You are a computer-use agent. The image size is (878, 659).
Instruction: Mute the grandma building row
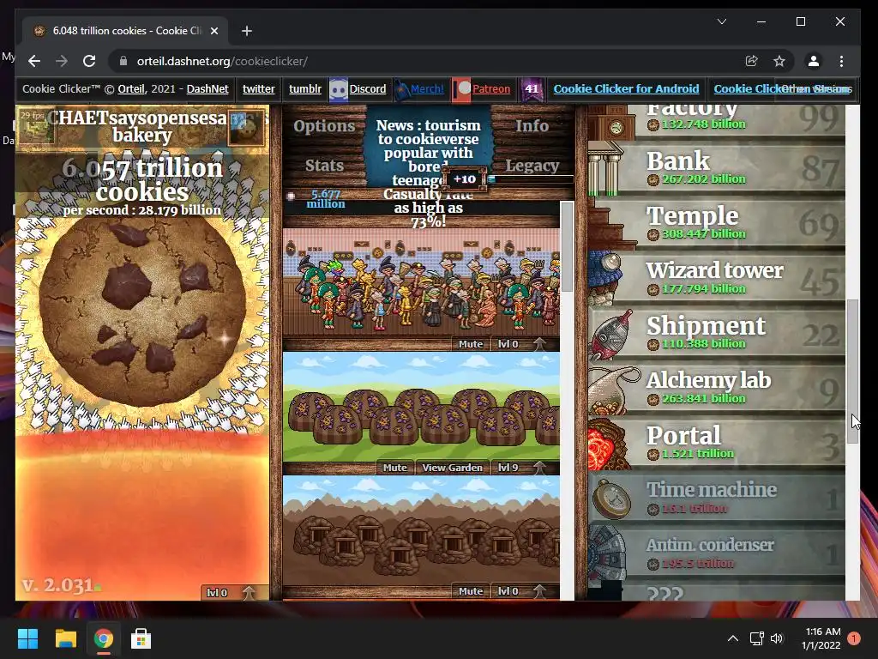click(471, 344)
